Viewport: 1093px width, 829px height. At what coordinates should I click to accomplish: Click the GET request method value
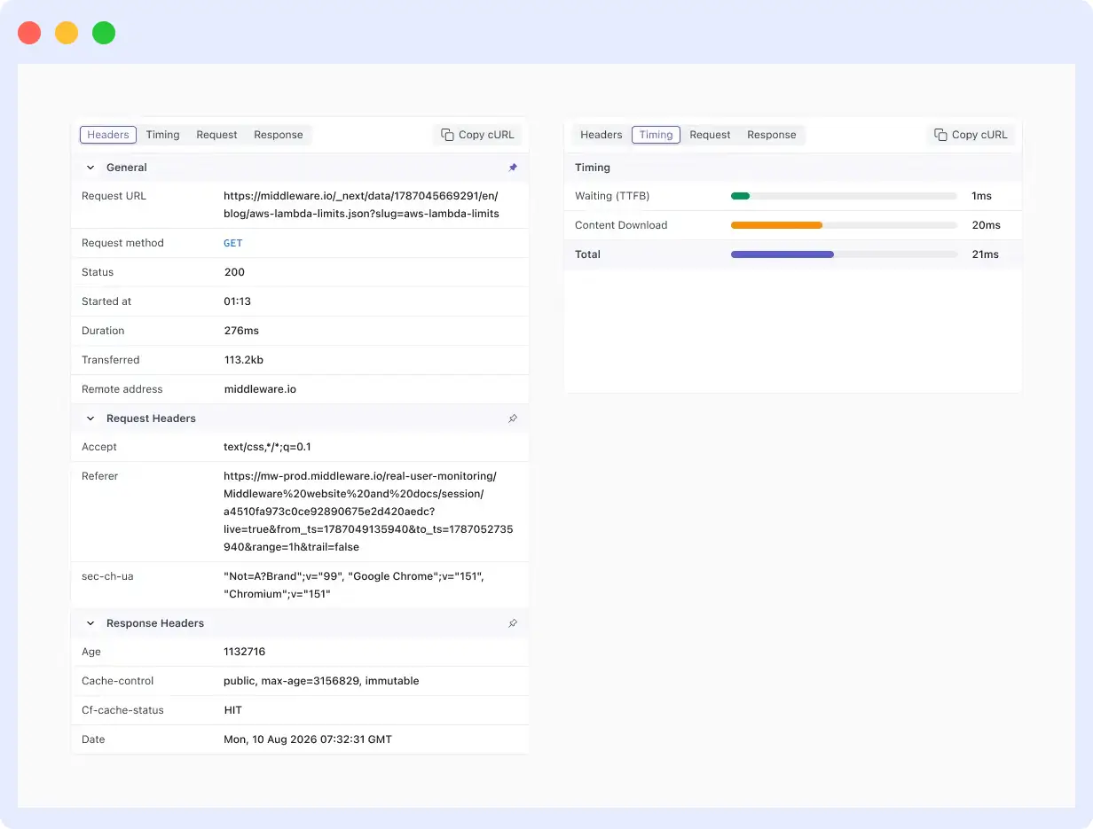232,243
